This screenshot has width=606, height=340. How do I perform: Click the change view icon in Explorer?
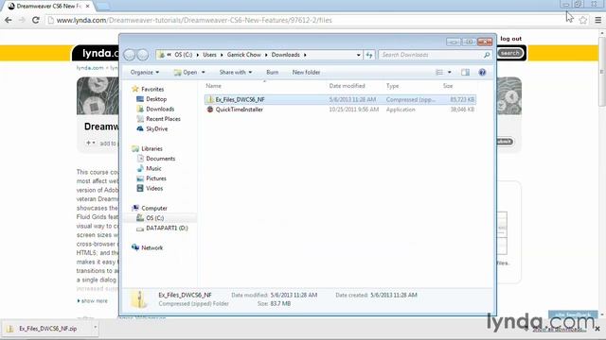point(439,72)
